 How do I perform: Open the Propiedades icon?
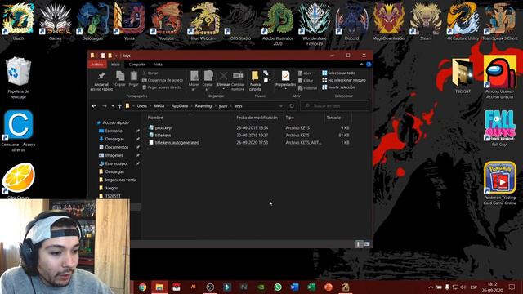click(x=285, y=76)
